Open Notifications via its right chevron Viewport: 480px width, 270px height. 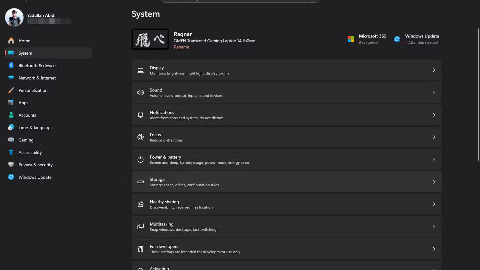tap(434, 115)
